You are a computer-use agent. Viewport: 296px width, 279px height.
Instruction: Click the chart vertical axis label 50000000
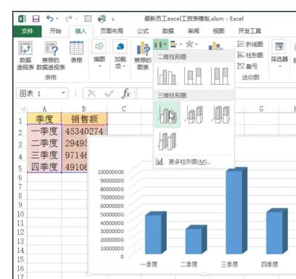[x=112, y=214]
